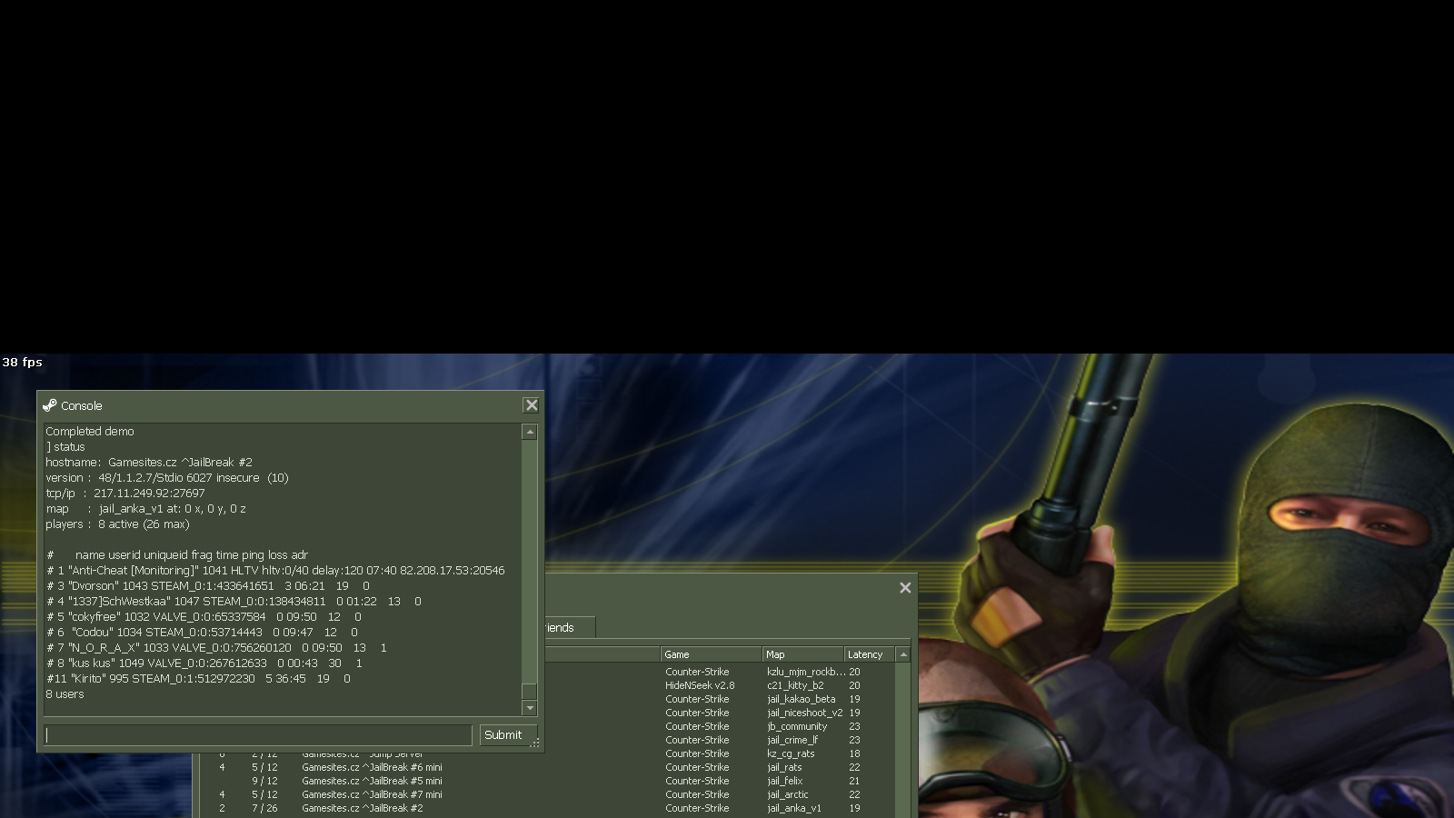Click the jail_arctic map cell
The width and height of the screenshot is (1454, 818).
787,794
